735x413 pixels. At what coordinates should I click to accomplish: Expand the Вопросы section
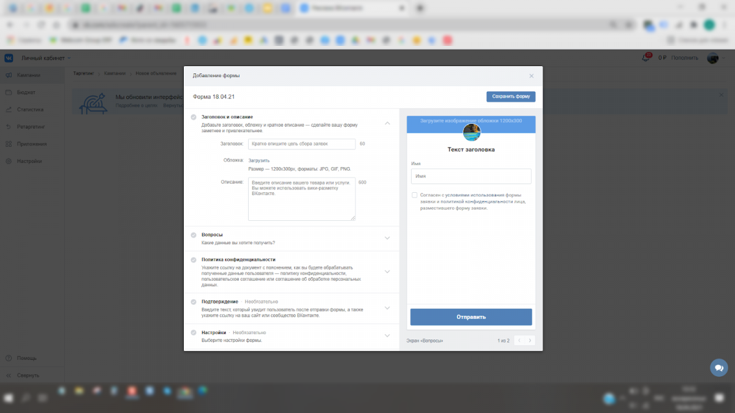387,238
